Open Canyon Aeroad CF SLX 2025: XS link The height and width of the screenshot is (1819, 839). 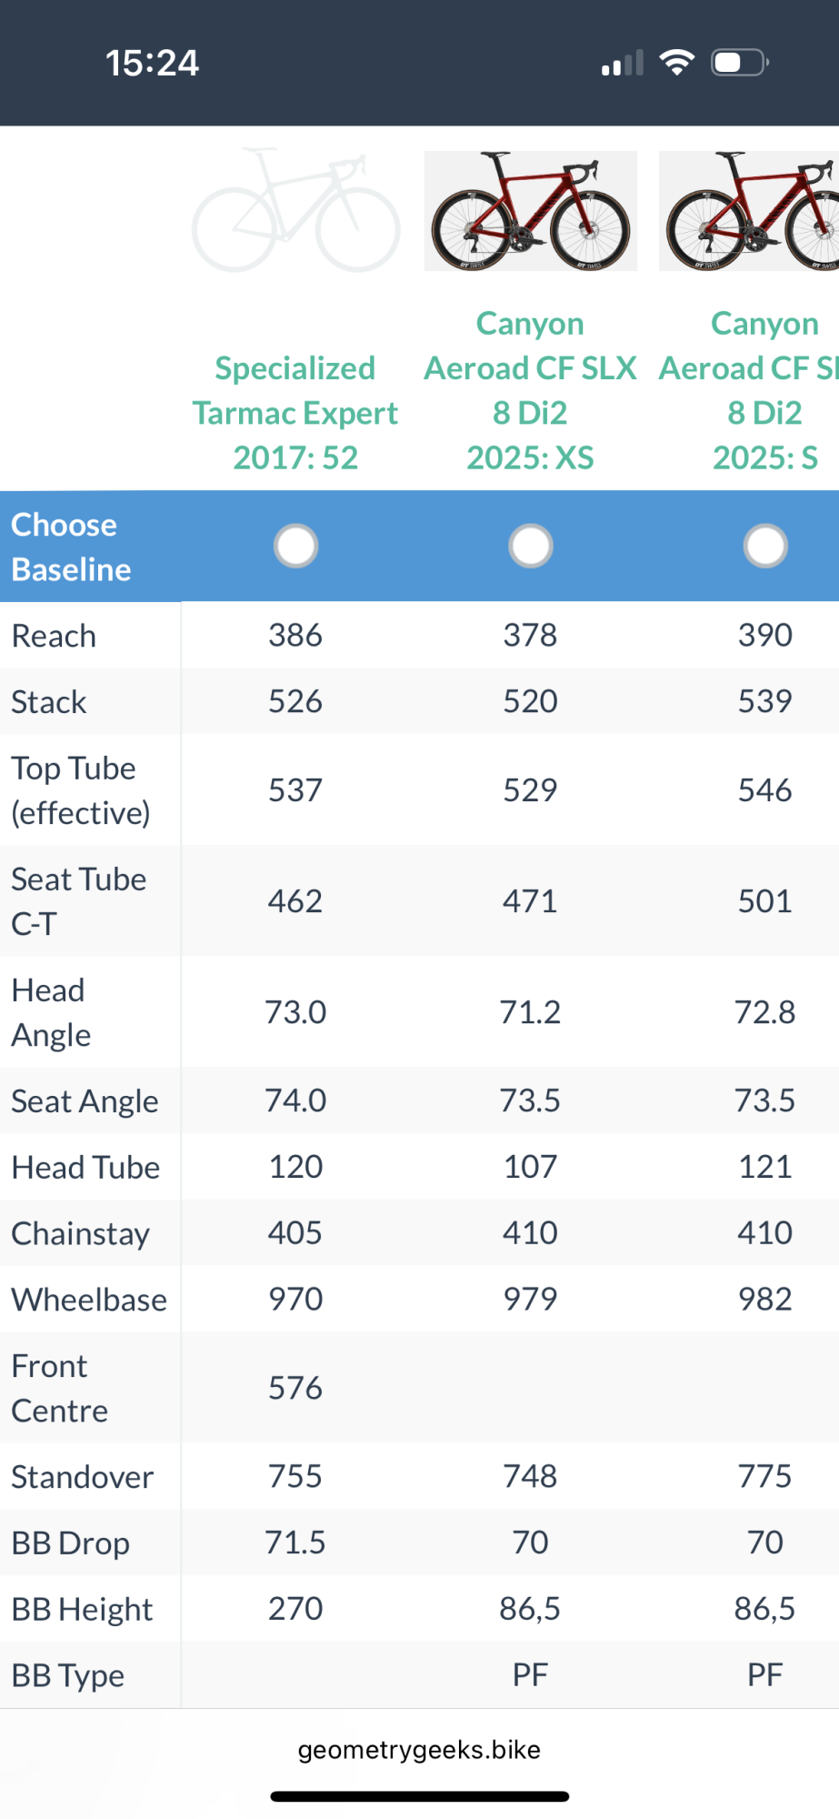coord(531,390)
